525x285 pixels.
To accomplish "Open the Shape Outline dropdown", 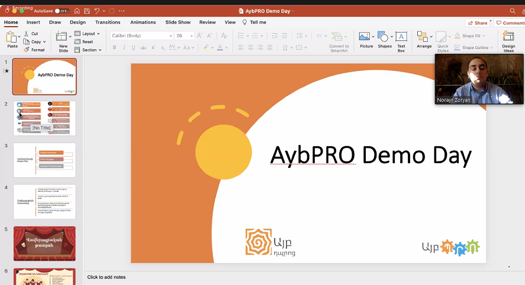I will [x=491, y=47].
